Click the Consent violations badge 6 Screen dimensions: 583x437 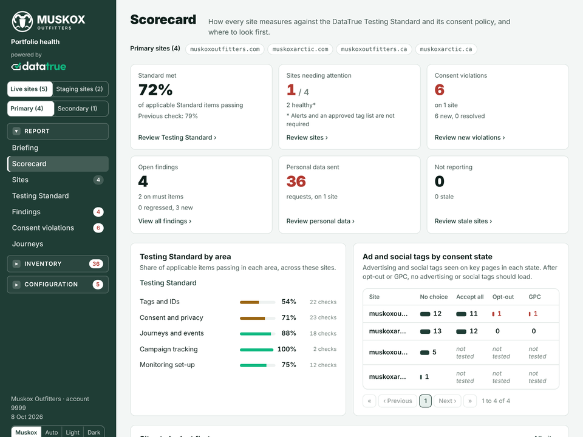pos(98,228)
